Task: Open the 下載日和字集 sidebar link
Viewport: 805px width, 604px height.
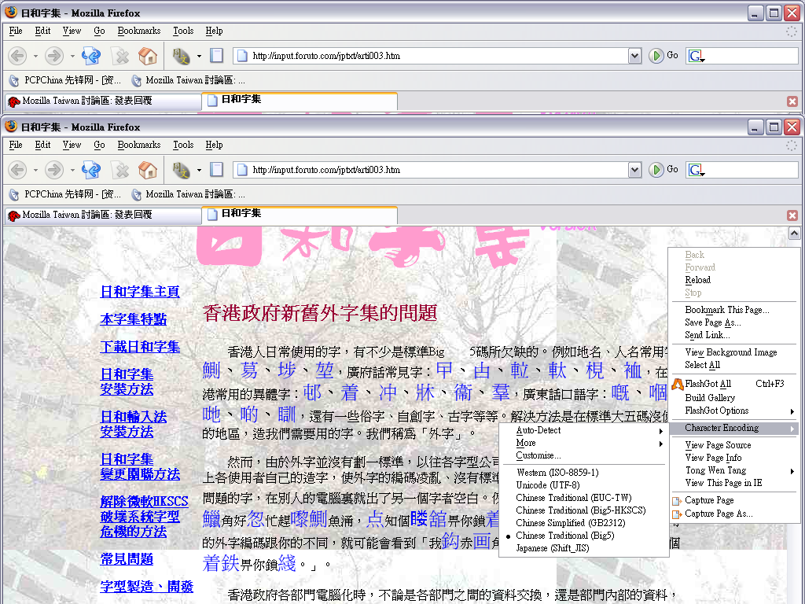Action: pyautogui.click(x=140, y=347)
